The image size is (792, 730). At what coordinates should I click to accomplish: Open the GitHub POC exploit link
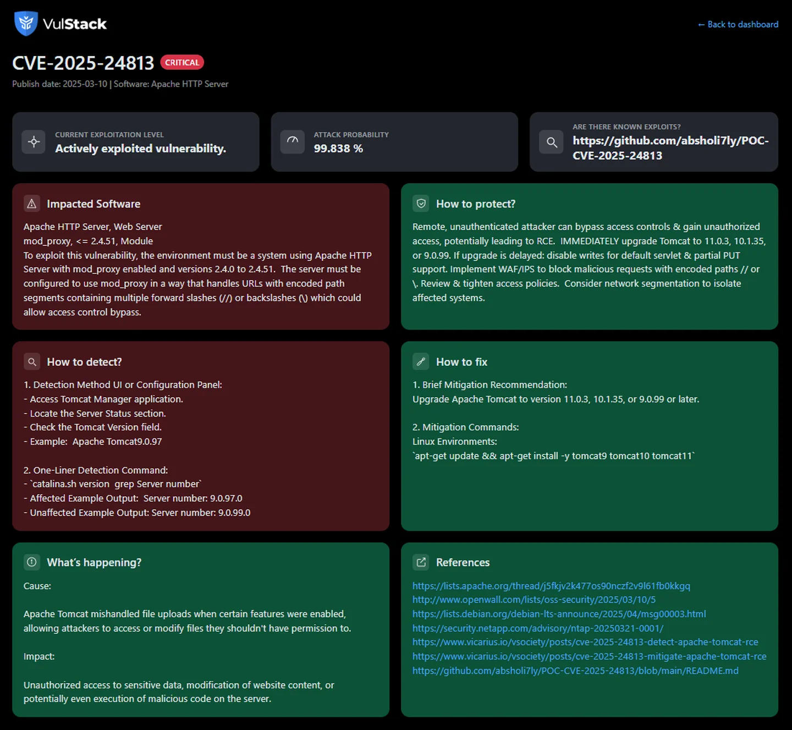(670, 148)
